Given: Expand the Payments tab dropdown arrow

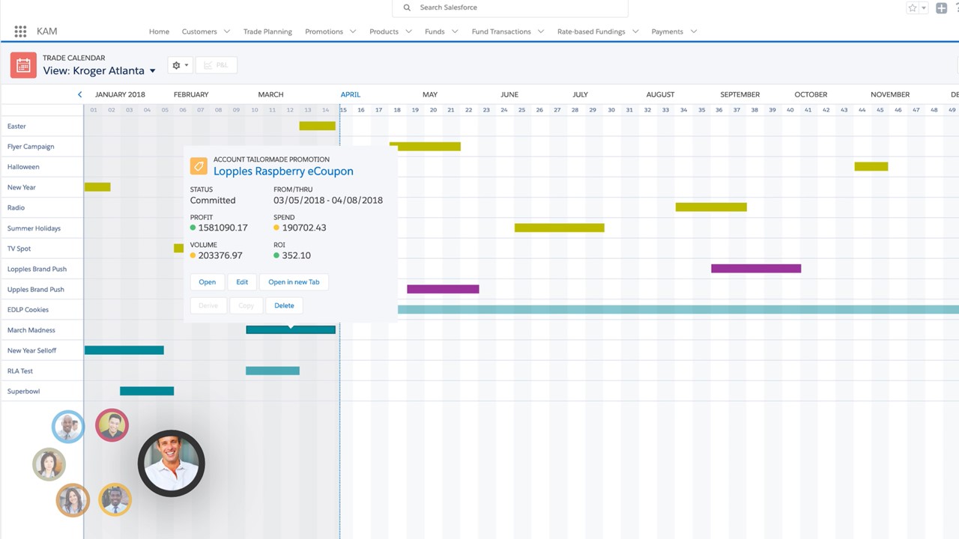Looking at the screenshot, I should click(694, 31).
